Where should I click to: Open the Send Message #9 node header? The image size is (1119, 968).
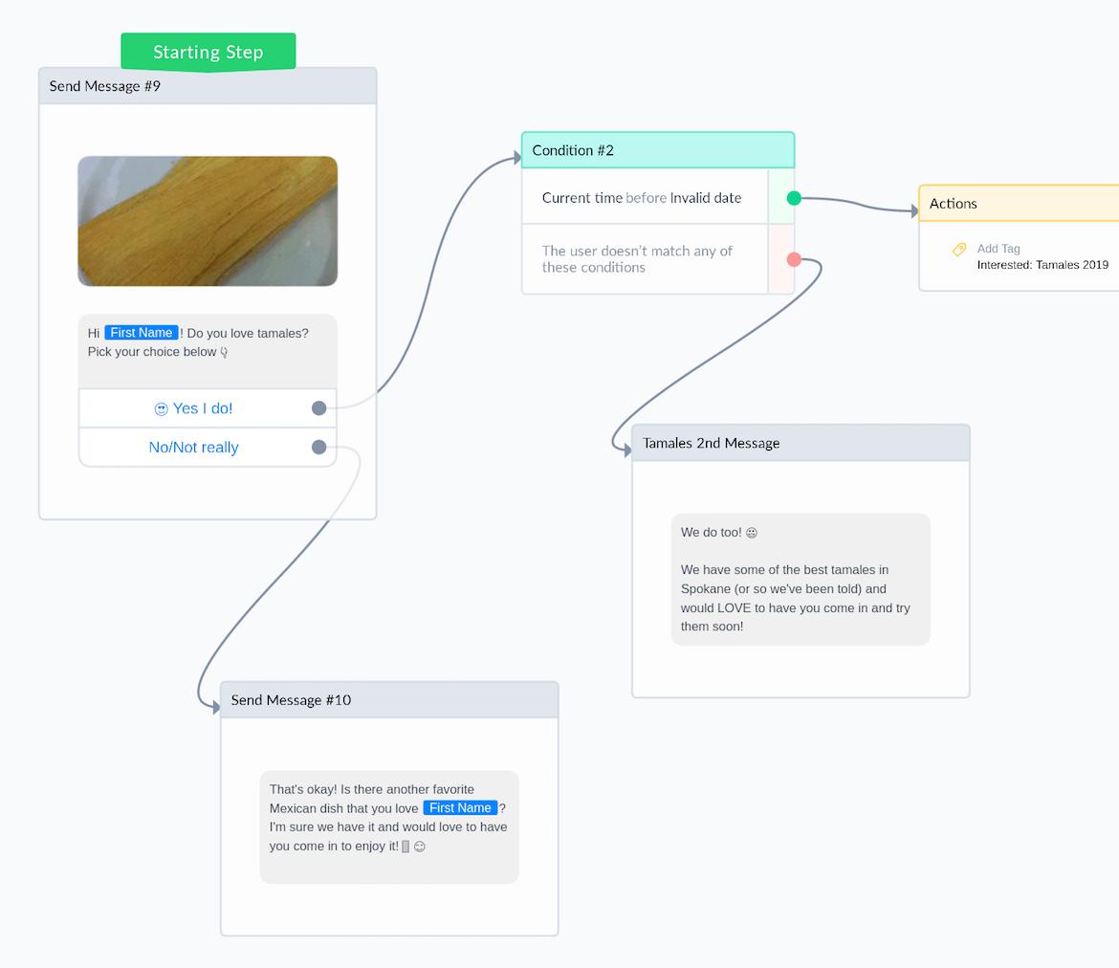(208, 86)
